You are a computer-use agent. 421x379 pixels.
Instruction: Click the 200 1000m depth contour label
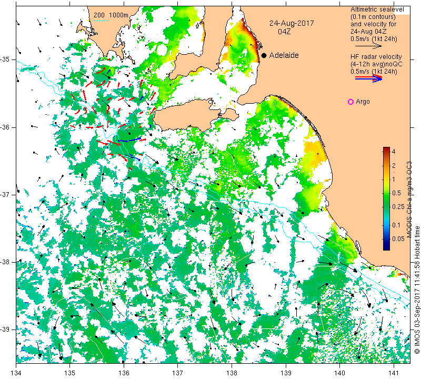click(111, 15)
